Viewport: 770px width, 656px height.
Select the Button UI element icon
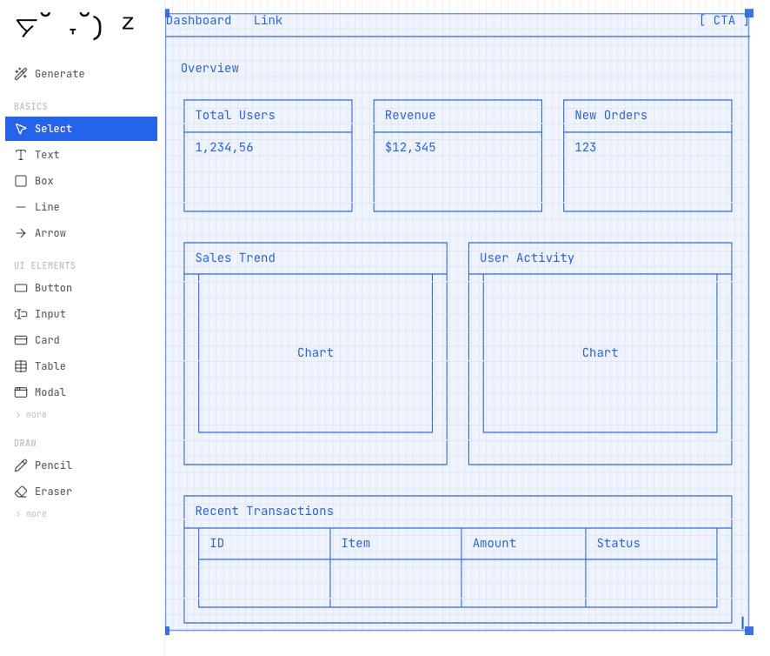click(21, 288)
